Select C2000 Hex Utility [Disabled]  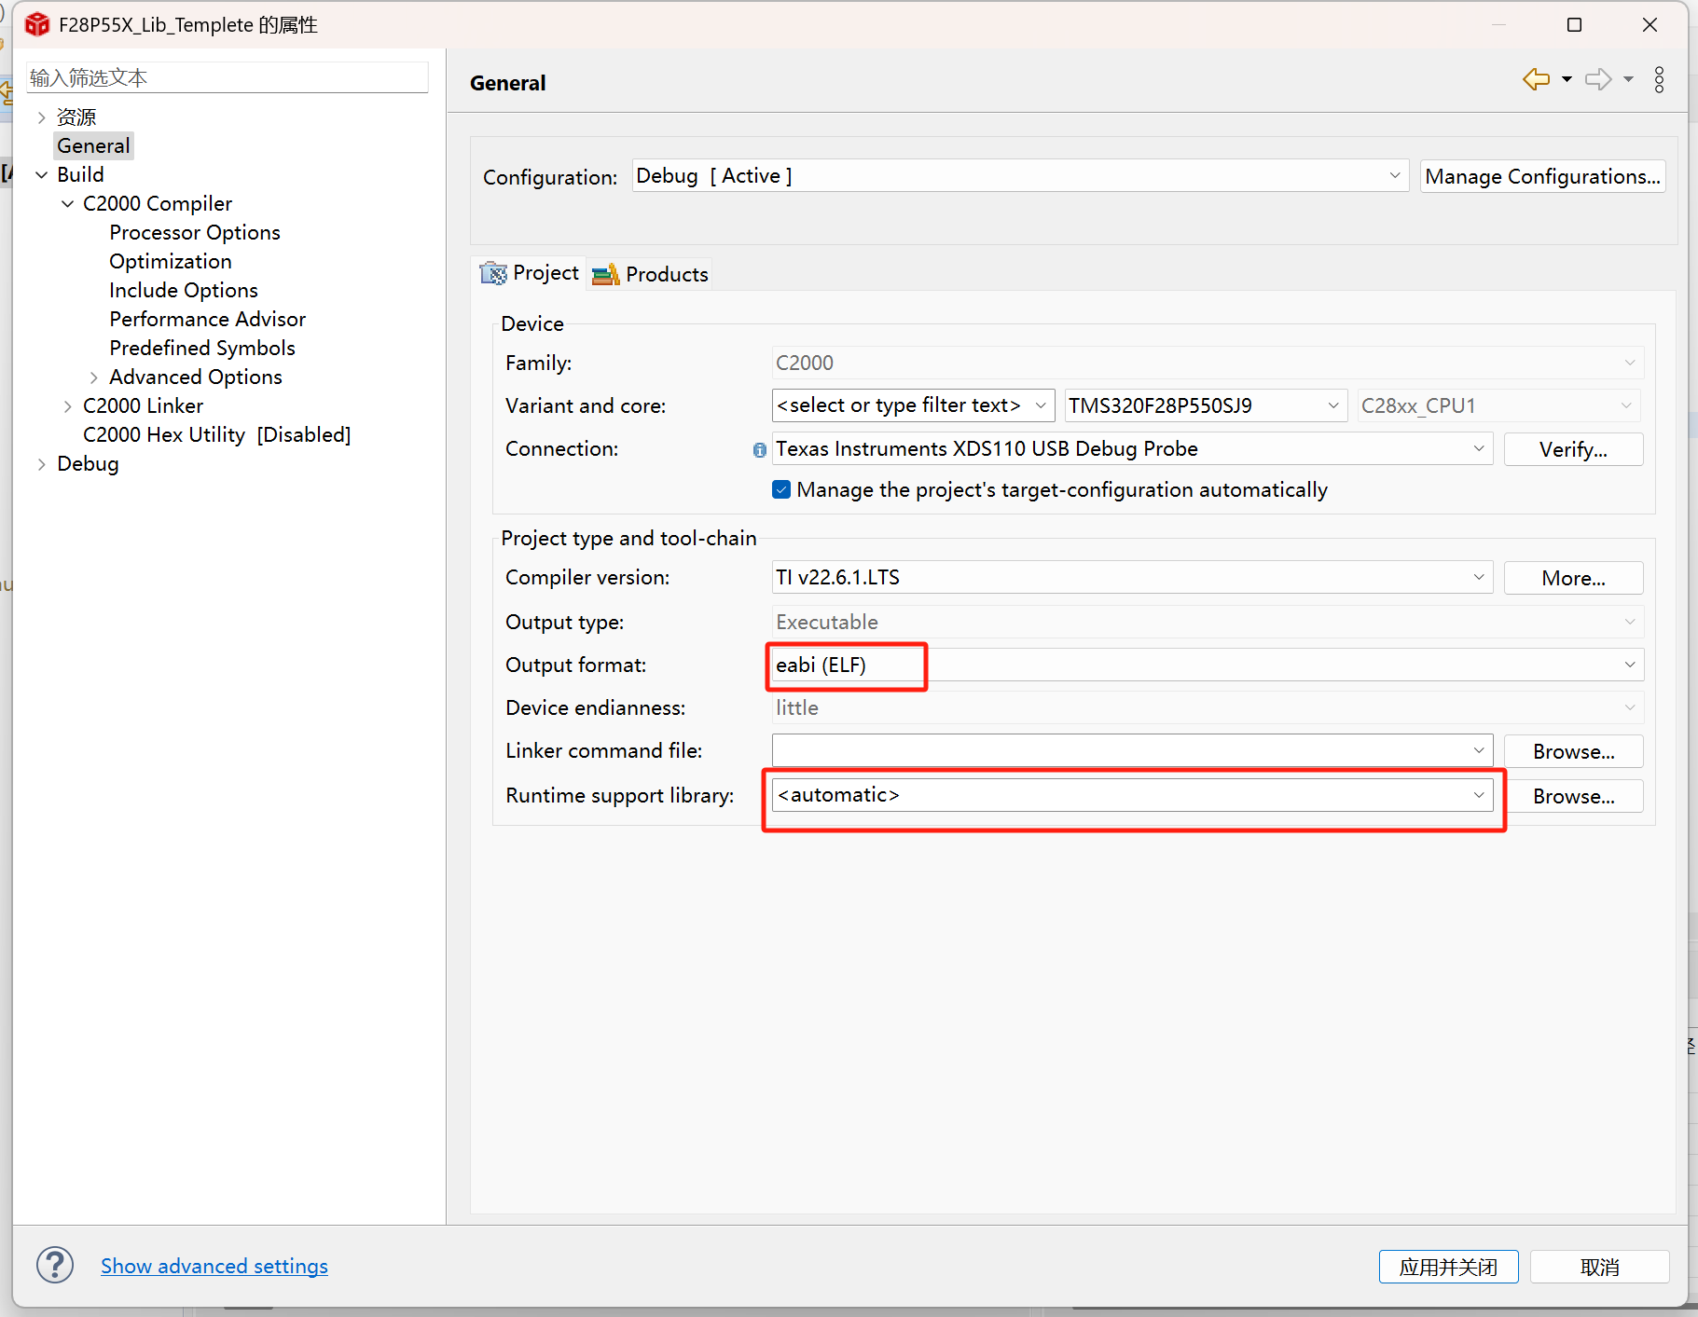point(216,434)
